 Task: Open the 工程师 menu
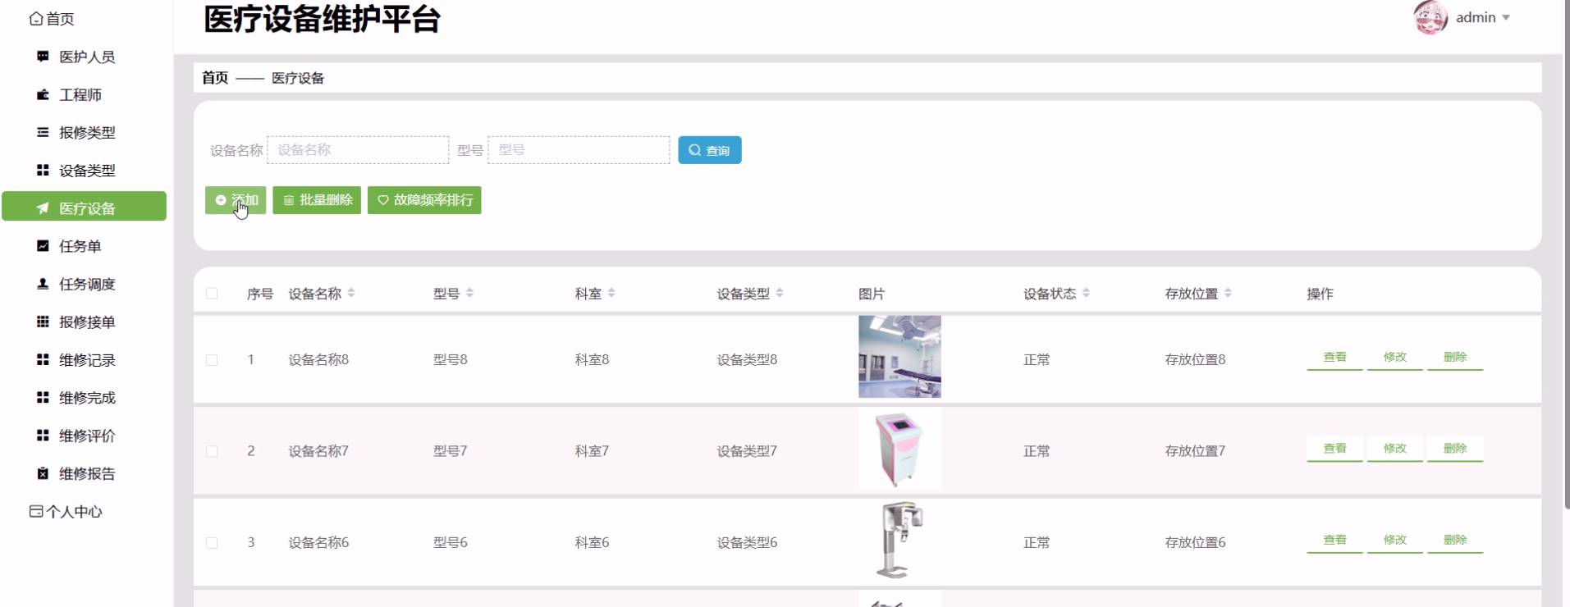(x=84, y=94)
